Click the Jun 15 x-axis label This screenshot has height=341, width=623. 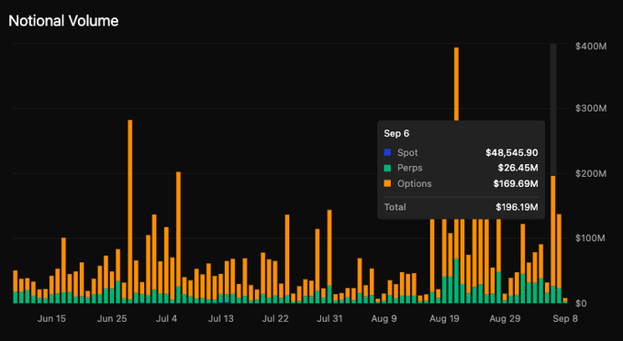[x=51, y=319]
